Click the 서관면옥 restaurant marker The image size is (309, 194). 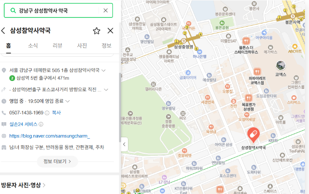(x=208, y=97)
